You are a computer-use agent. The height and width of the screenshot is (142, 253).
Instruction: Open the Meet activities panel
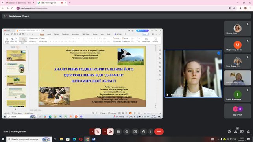pyautogui.click(x=248, y=131)
